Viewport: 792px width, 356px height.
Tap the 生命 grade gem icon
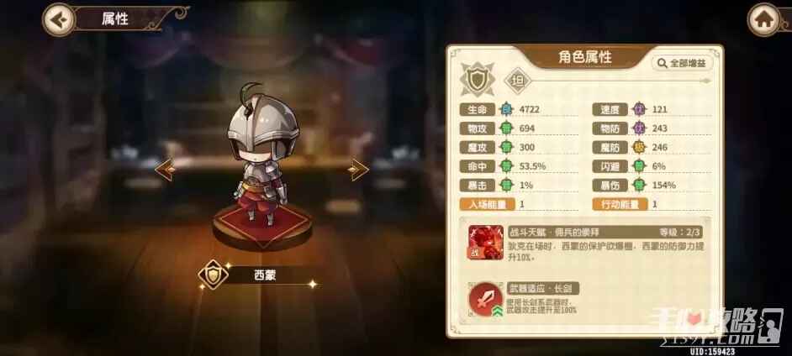tap(505, 109)
